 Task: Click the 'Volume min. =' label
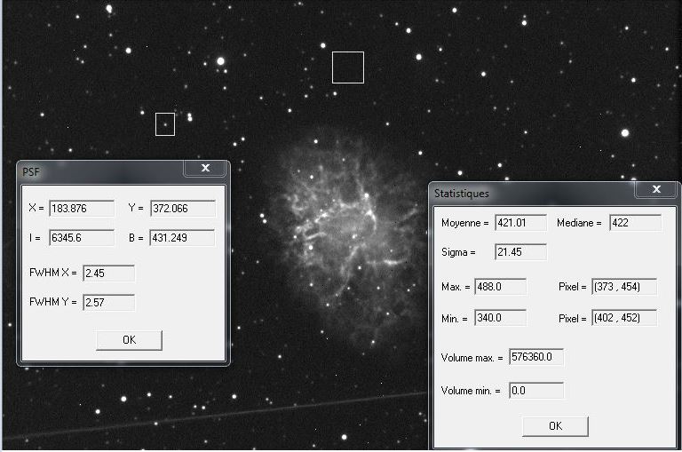tap(471, 391)
